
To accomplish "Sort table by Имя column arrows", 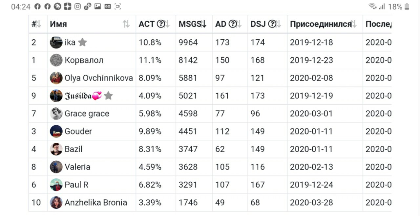I will click(126, 24).
